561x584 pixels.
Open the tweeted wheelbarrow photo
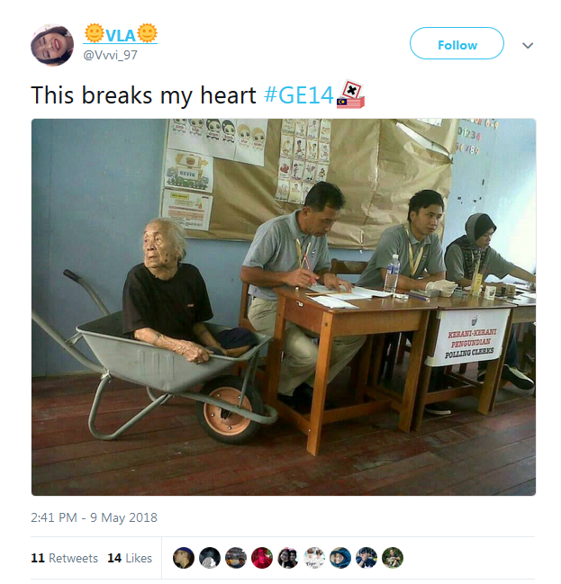pos(284,307)
